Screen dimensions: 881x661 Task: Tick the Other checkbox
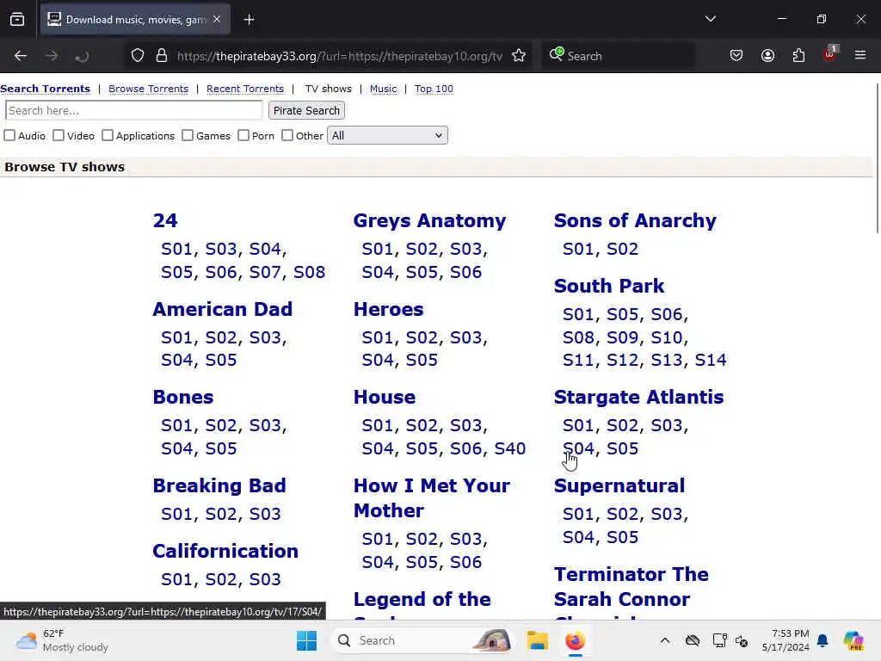[287, 135]
